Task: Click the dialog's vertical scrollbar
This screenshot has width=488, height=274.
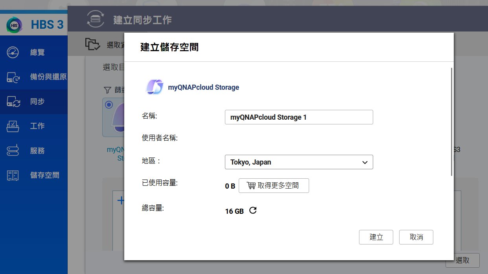Action: point(451,122)
